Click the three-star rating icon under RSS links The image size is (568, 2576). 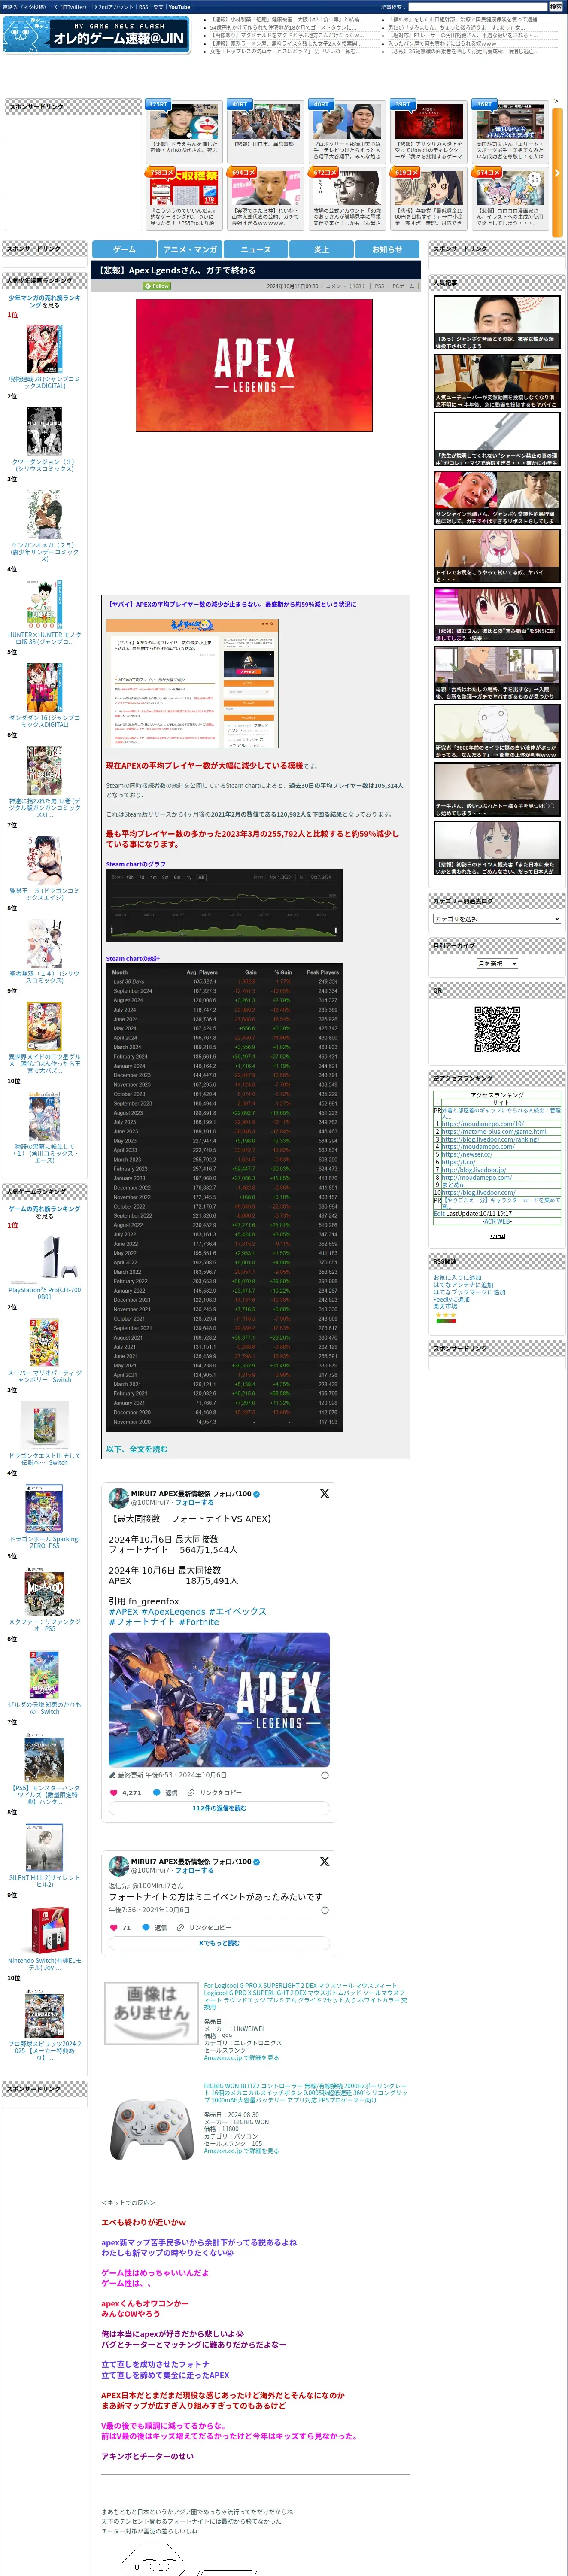(445, 1315)
